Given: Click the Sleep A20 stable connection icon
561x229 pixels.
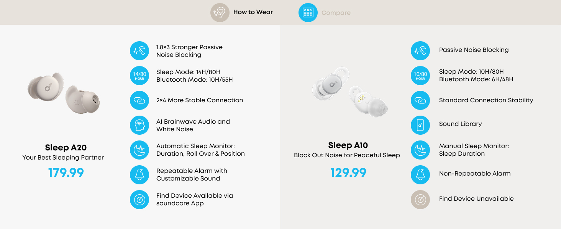Looking at the screenshot, I should (139, 100).
